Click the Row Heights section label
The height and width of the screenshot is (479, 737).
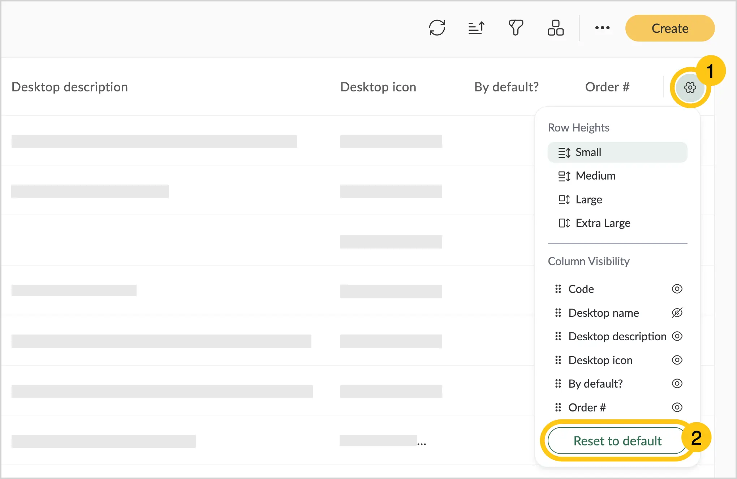[x=578, y=128]
